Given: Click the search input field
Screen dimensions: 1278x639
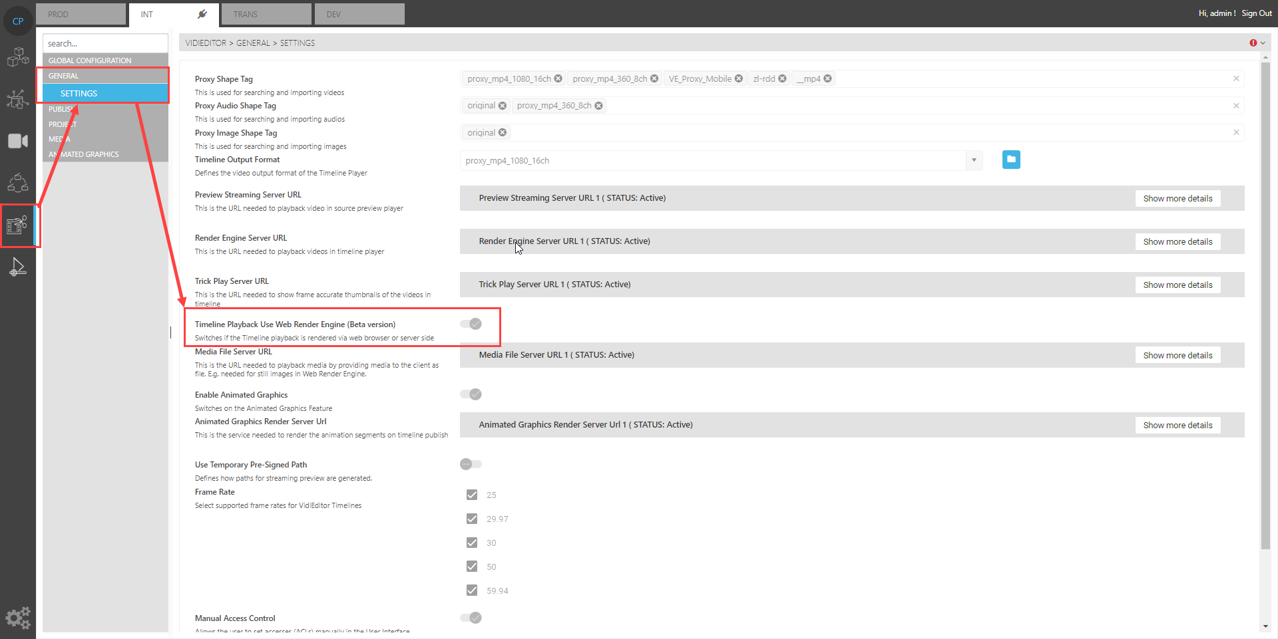Looking at the screenshot, I should 105,43.
